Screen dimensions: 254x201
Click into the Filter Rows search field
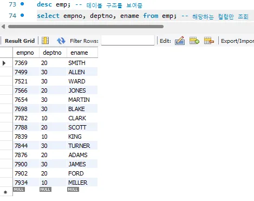(128, 41)
